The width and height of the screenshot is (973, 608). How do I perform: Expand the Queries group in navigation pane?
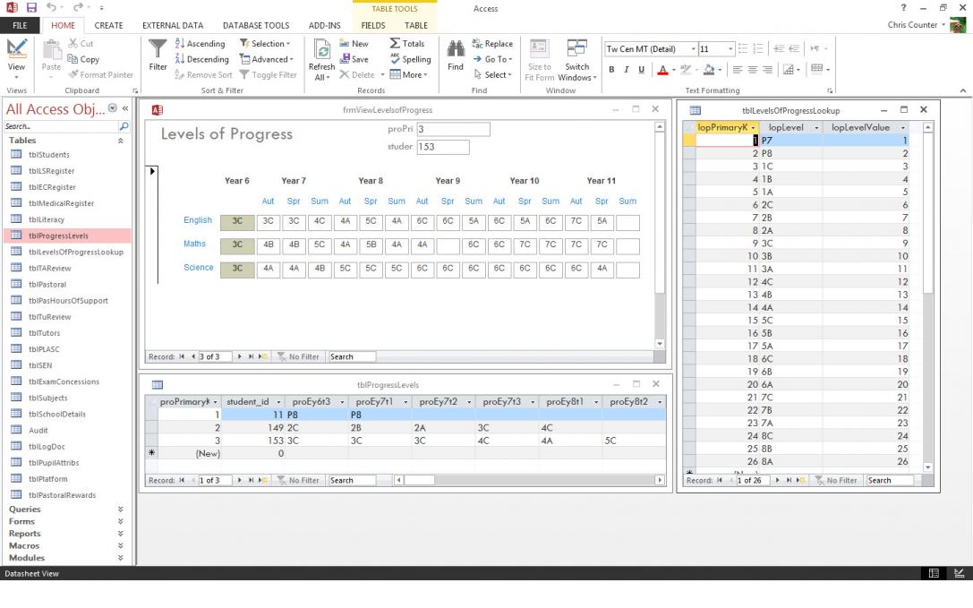point(120,509)
